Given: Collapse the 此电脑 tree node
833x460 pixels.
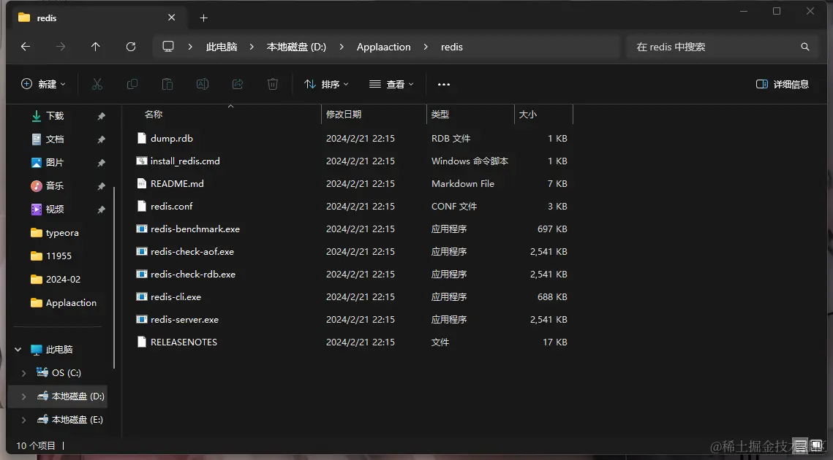Looking at the screenshot, I should [x=18, y=349].
